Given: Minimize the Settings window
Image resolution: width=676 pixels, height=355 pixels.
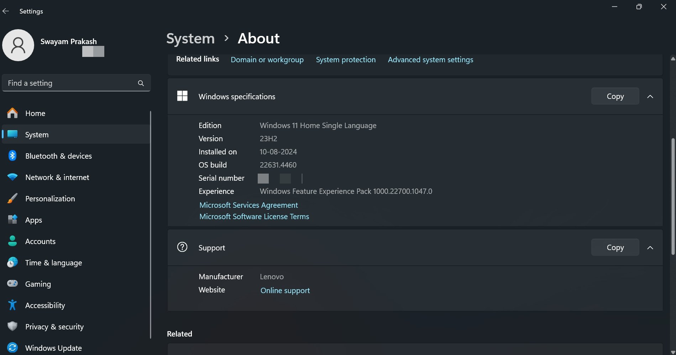Looking at the screenshot, I should 614,7.
